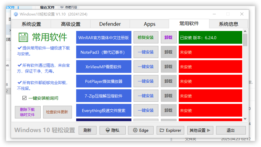Switch to 系统信息 tab
The image size is (261, 147).
pos(228,24)
